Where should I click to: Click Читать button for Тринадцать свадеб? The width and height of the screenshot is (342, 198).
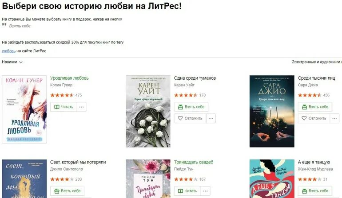187,191
